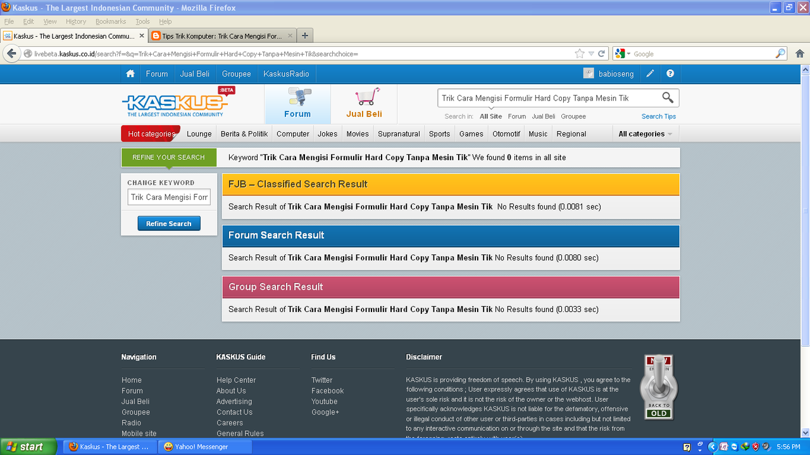Click the Google search magnifier in Firefox
This screenshot has height=455, width=810.
point(780,54)
